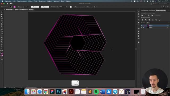Open the Непрозрачность opacity panel link
Screen dimensions: 170x96
pos(55,7)
